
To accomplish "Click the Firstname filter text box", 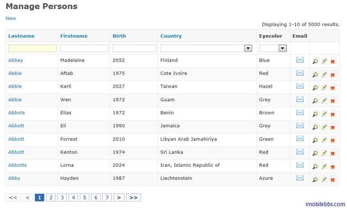I will [x=84, y=48].
